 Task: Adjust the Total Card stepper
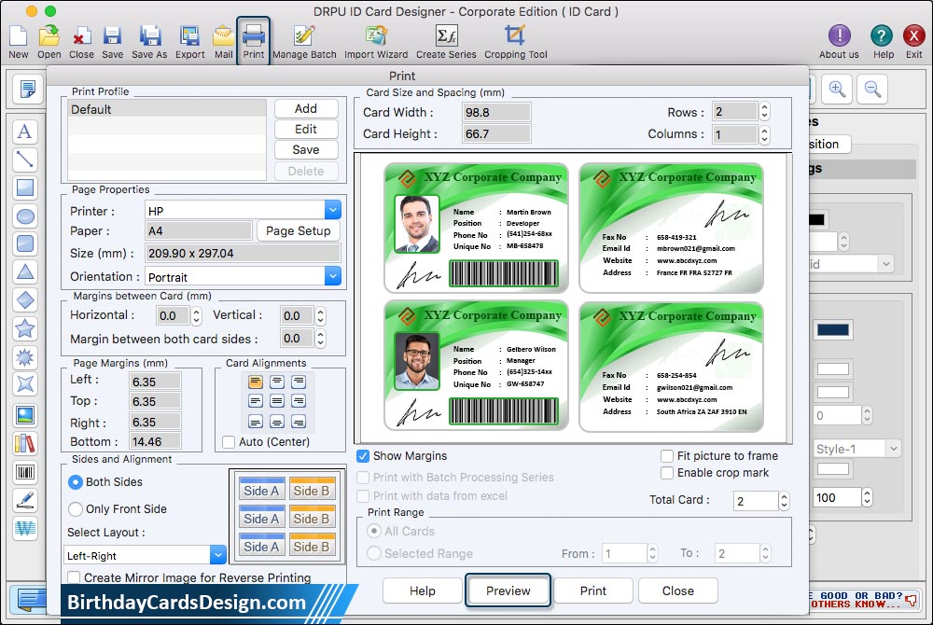pyautogui.click(x=785, y=501)
